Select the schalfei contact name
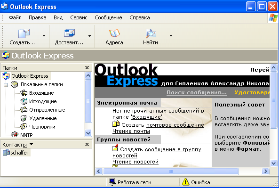This screenshot has width=279, height=188. pyautogui.click(x=19, y=153)
